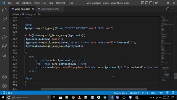Image resolution: width=177 pixels, height=100 pixels.
Task: Open Arduino IDE from taskbar
Action: [x=105, y=97]
